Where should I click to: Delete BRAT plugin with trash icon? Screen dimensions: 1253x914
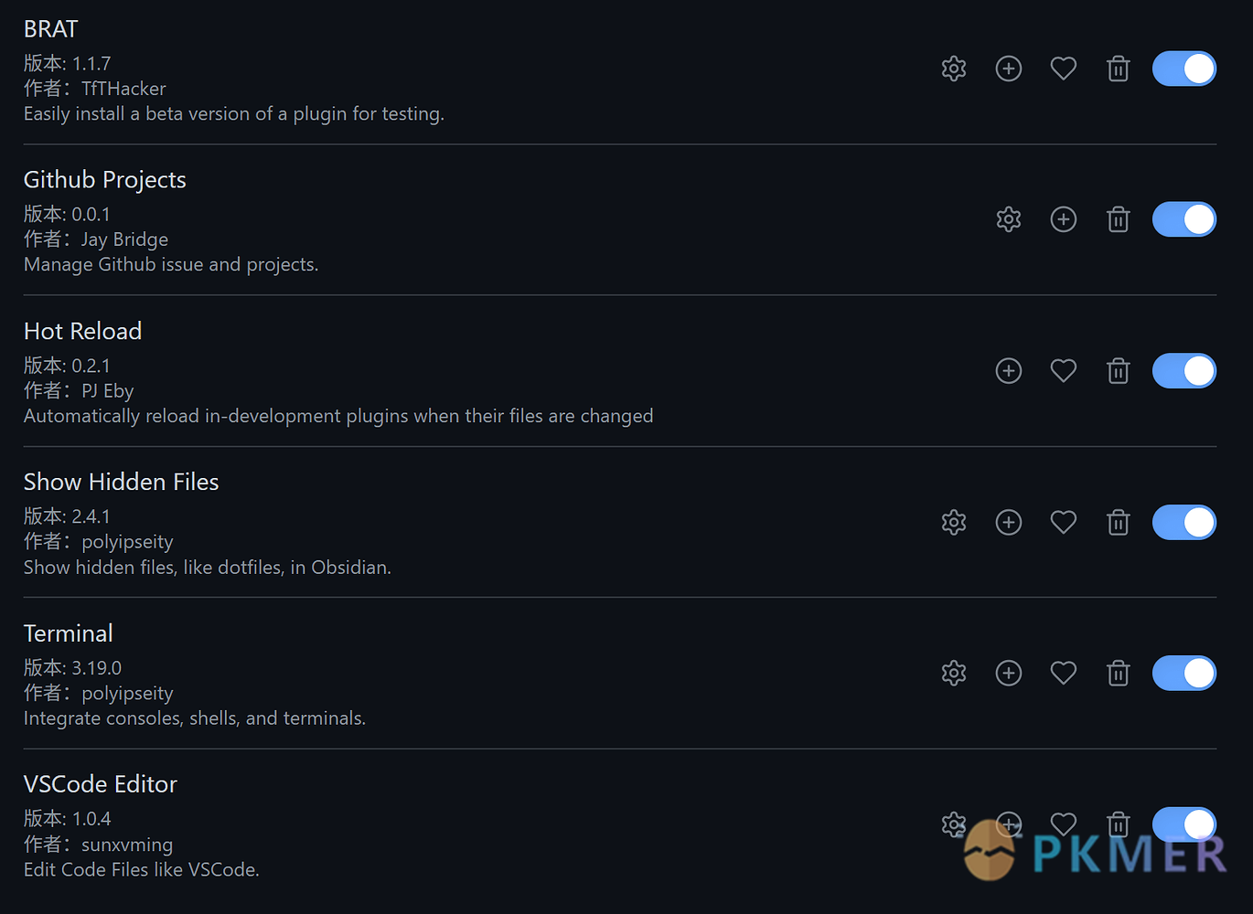[x=1119, y=69]
